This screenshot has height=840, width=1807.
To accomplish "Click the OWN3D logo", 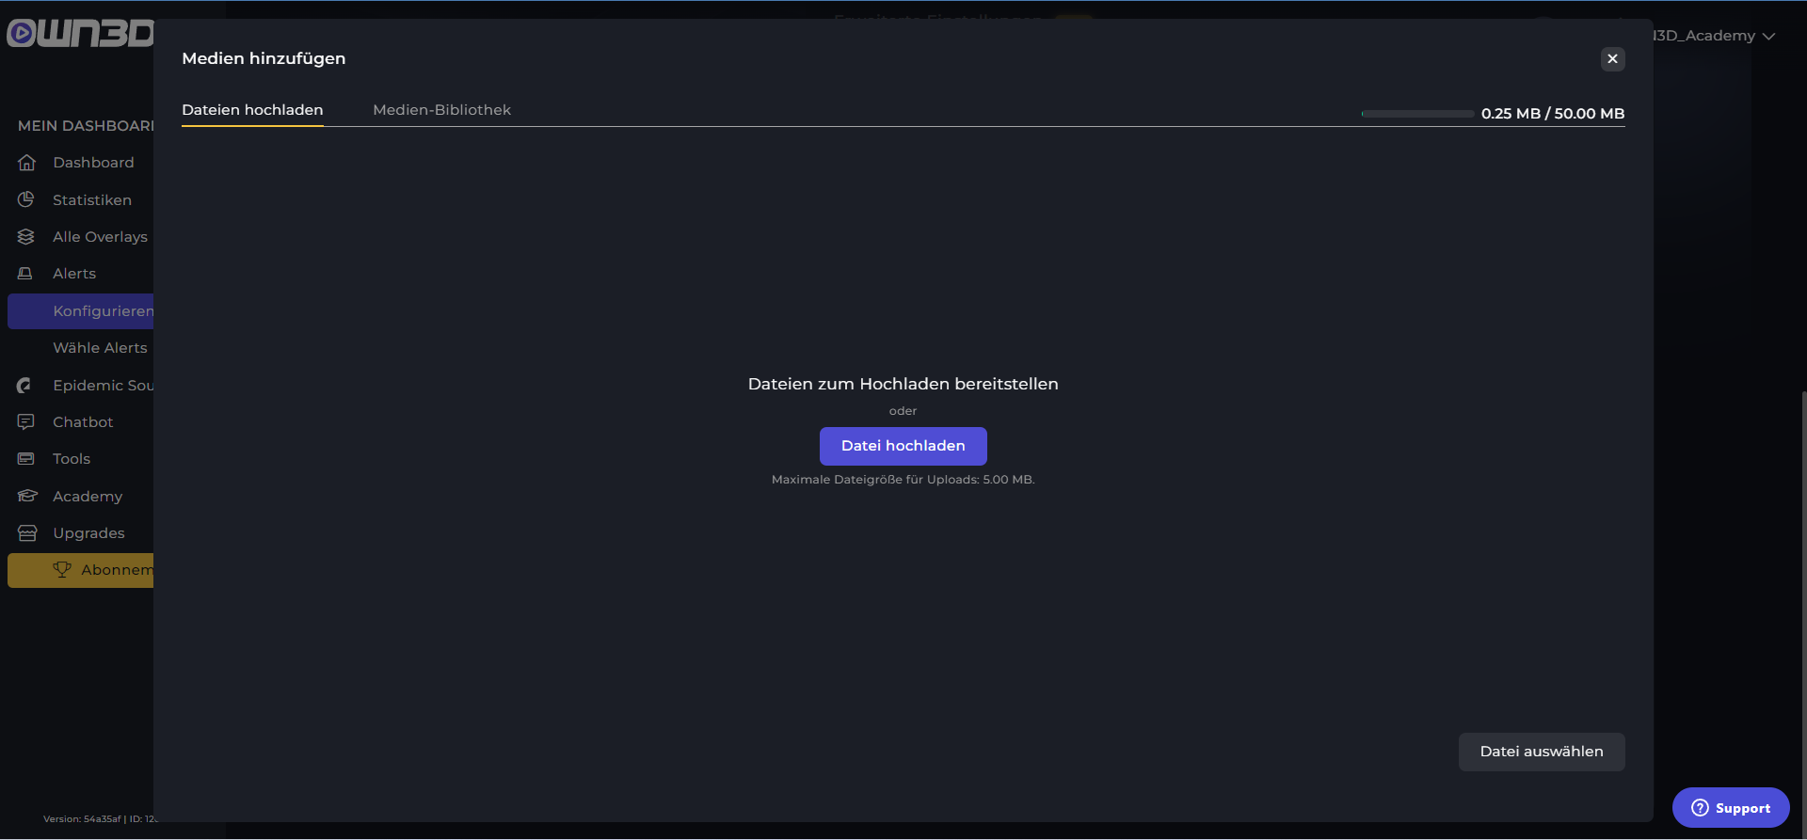I will click(79, 33).
